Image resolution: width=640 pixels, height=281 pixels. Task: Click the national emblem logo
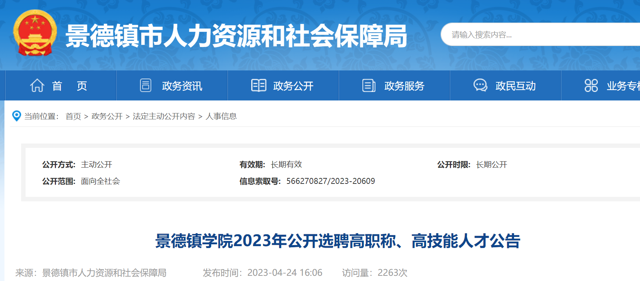click(x=35, y=33)
